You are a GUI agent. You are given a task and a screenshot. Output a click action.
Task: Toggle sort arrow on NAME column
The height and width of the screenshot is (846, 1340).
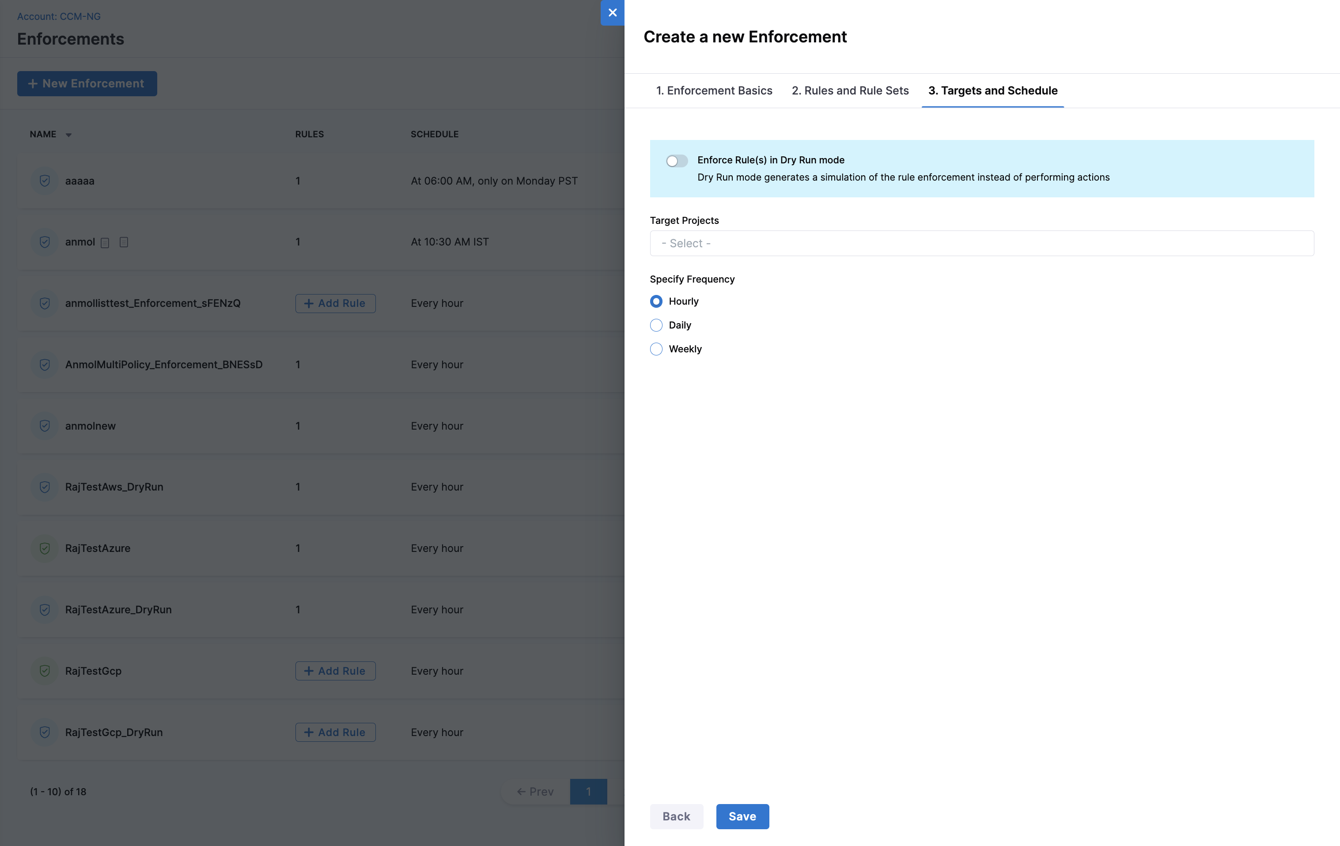coord(68,135)
